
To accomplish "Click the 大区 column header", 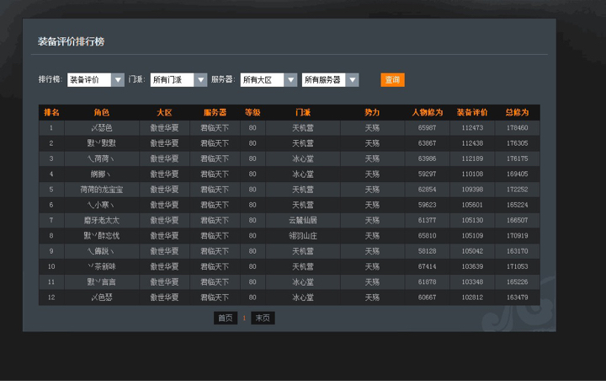I will 164,112.
